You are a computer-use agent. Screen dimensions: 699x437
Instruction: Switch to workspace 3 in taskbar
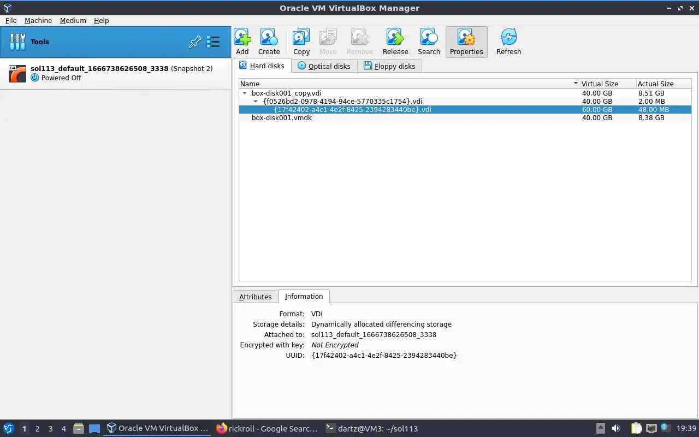click(50, 429)
